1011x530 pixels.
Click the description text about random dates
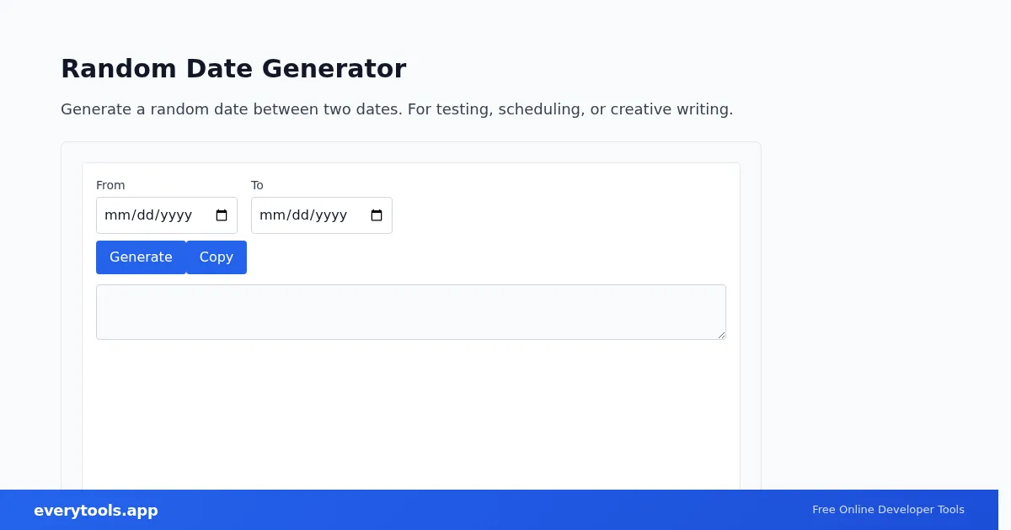(x=397, y=109)
